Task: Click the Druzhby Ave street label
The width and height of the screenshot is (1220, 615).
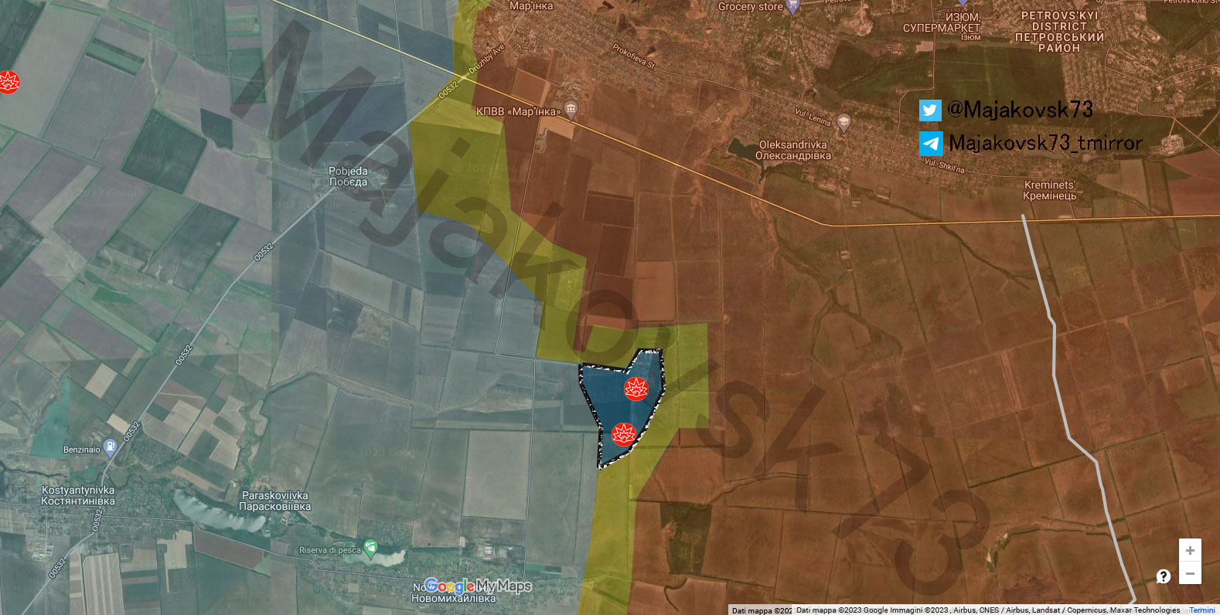Action: click(486, 59)
